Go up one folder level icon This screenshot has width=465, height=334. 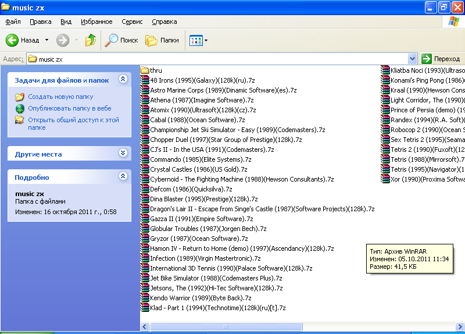click(x=91, y=40)
